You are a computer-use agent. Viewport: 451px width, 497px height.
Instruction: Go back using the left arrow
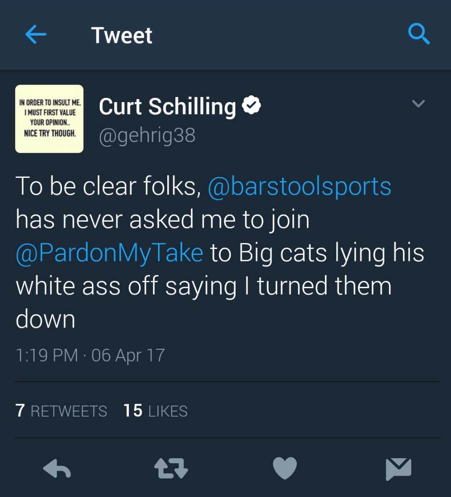click(36, 34)
